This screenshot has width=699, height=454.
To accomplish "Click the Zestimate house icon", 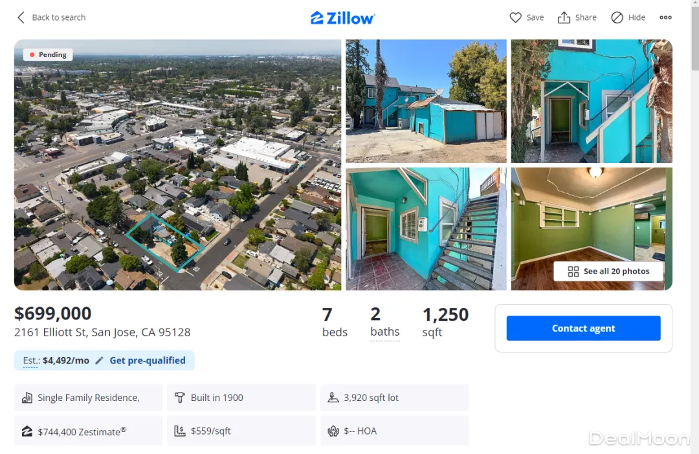I will 27,431.
